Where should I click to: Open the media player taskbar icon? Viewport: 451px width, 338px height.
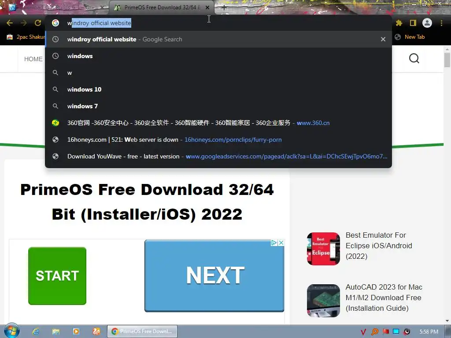pos(76,331)
